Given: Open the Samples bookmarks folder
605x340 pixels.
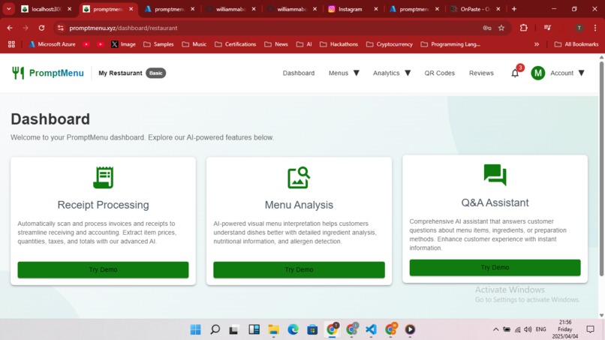Looking at the screenshot, I should (x=158, y=44).
